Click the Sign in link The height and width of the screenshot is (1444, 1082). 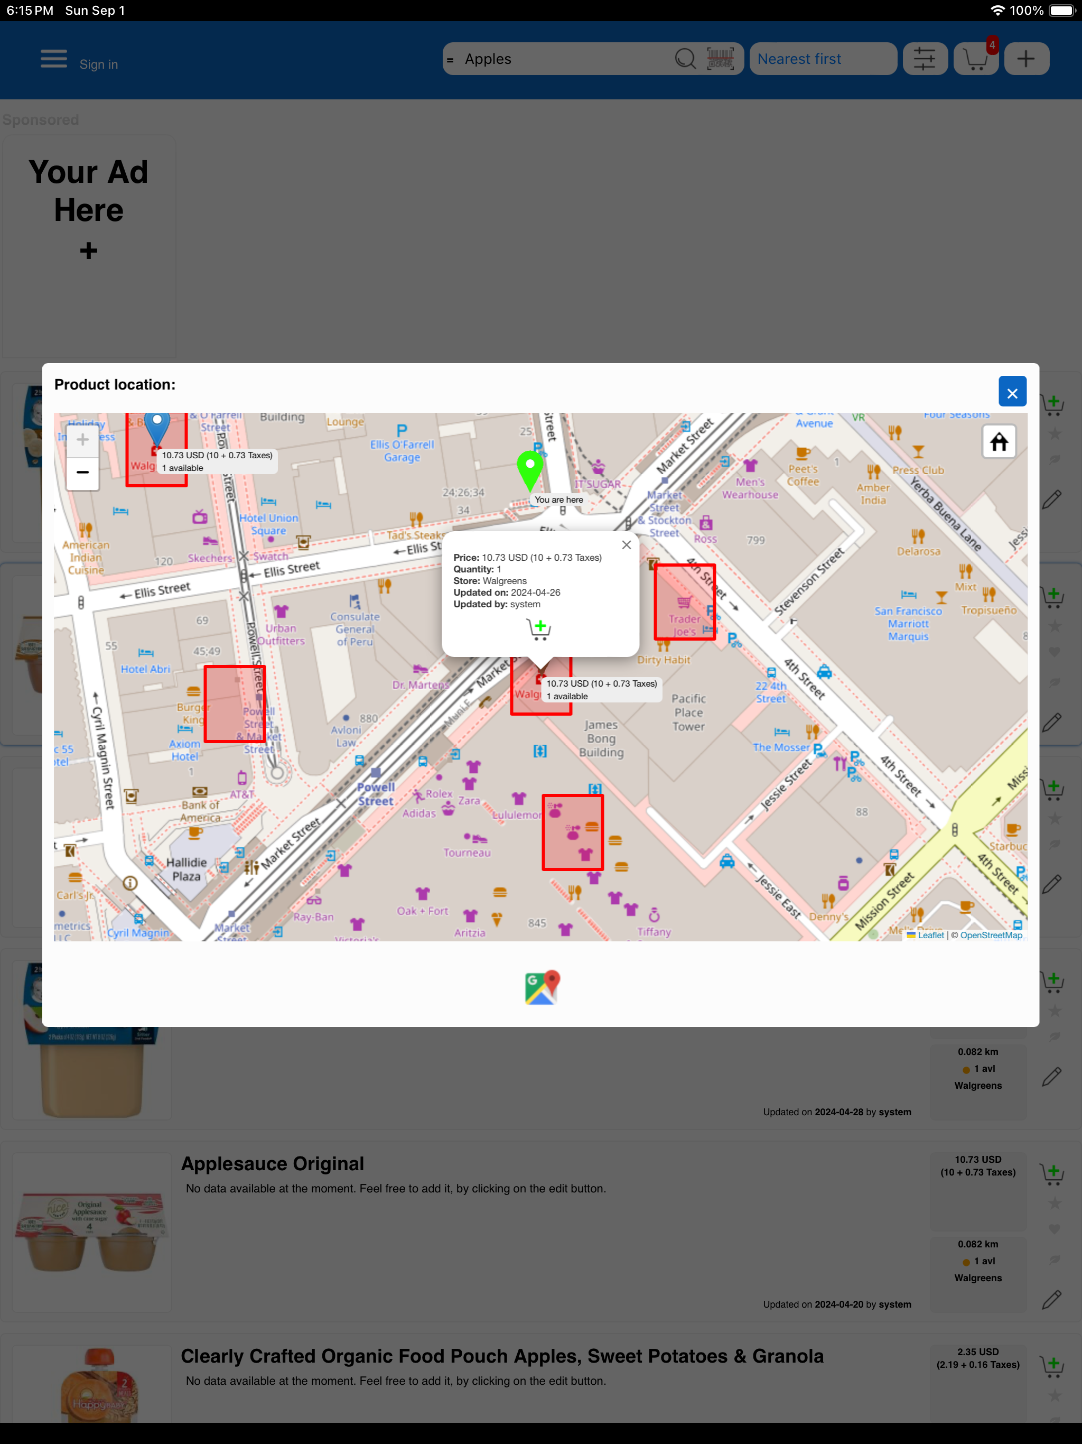click(99, 64)
